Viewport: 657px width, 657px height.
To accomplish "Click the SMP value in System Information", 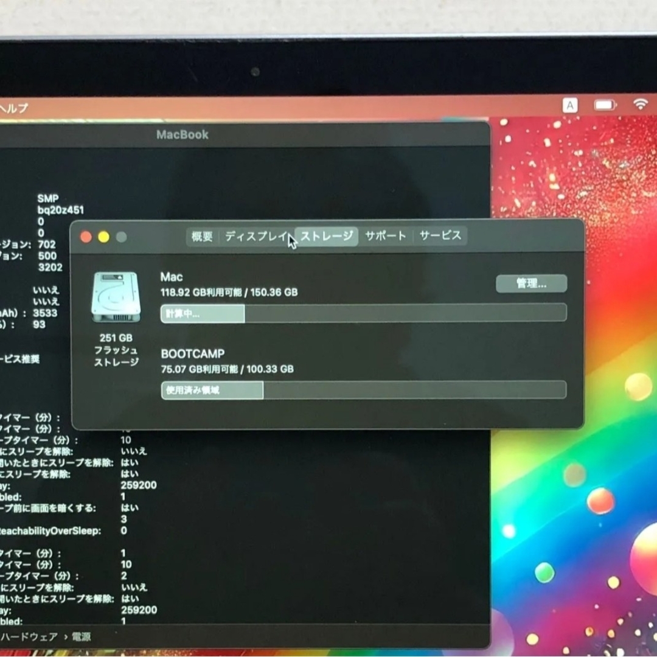I will click(x=48, y=198).
